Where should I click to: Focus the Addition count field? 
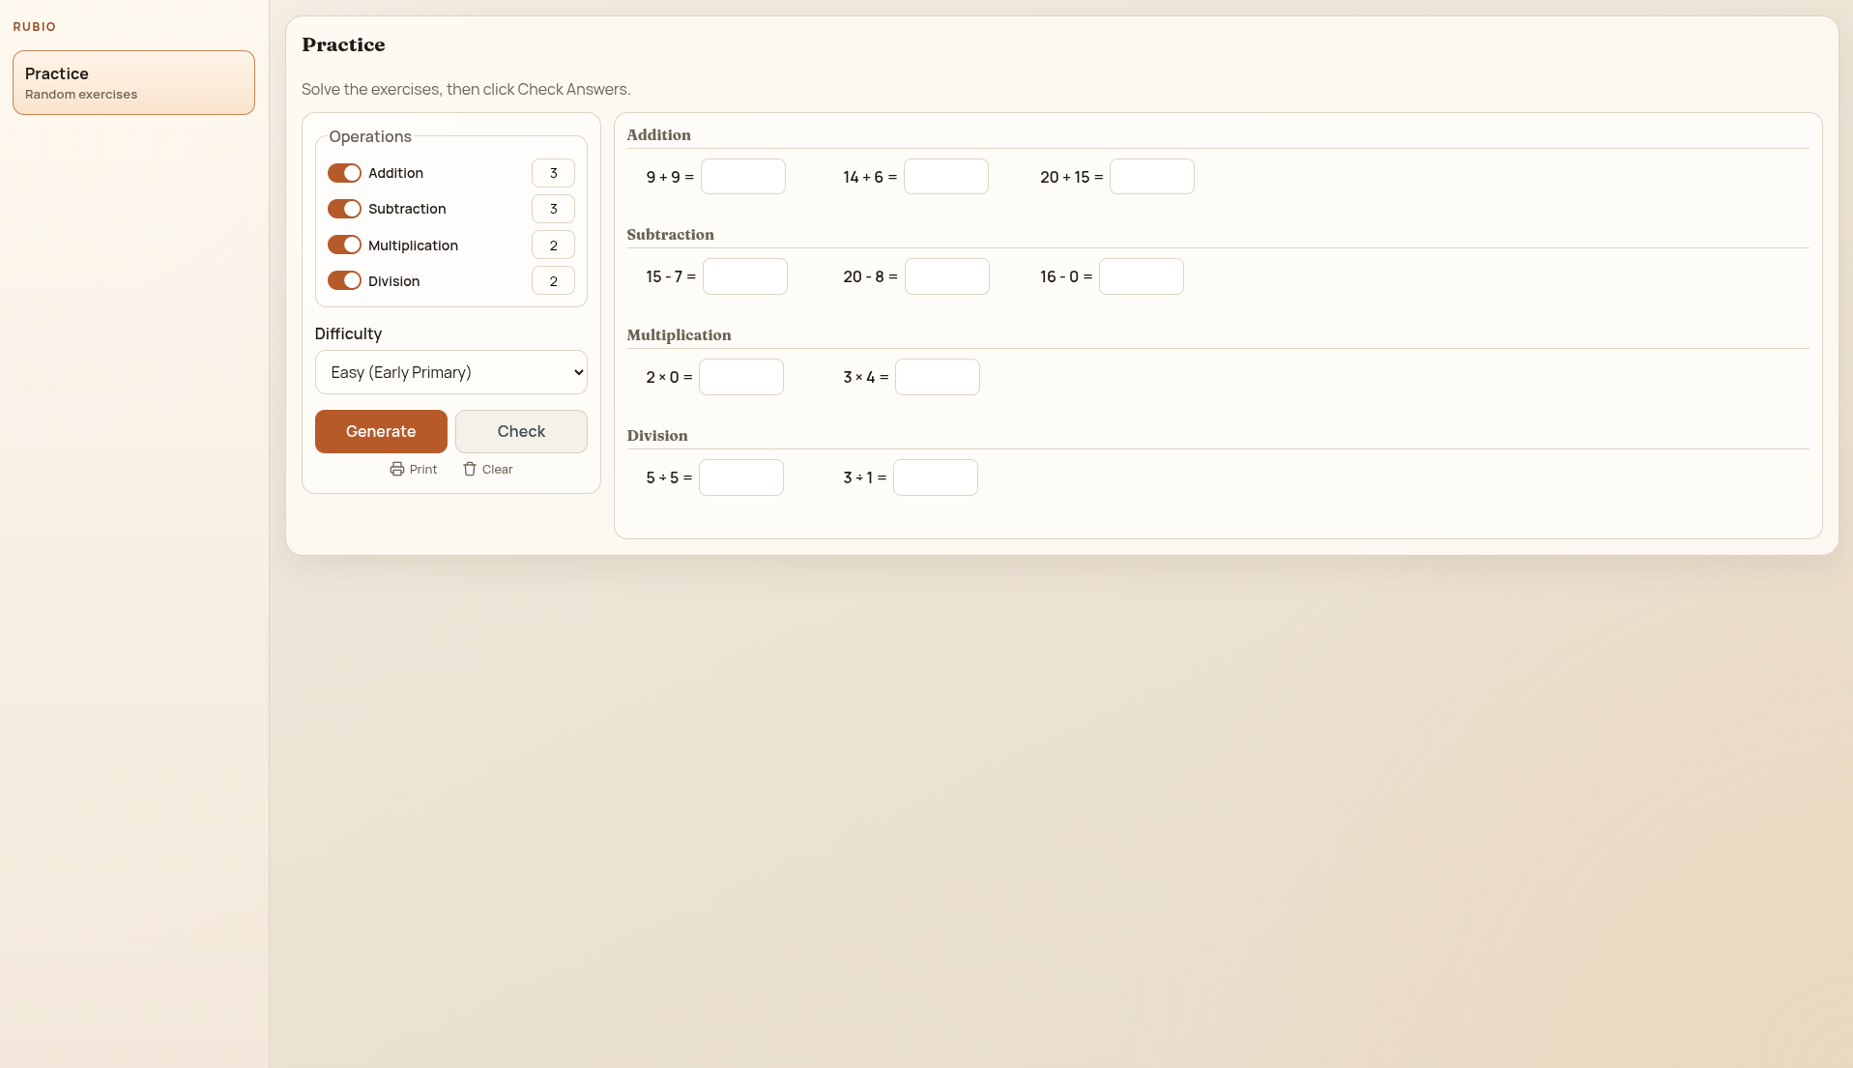553,173
